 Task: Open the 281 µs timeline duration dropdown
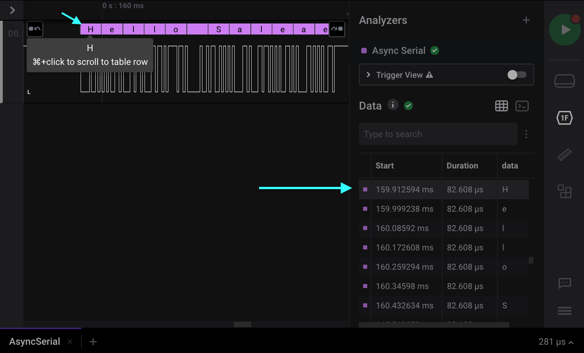tap(555, 341)
